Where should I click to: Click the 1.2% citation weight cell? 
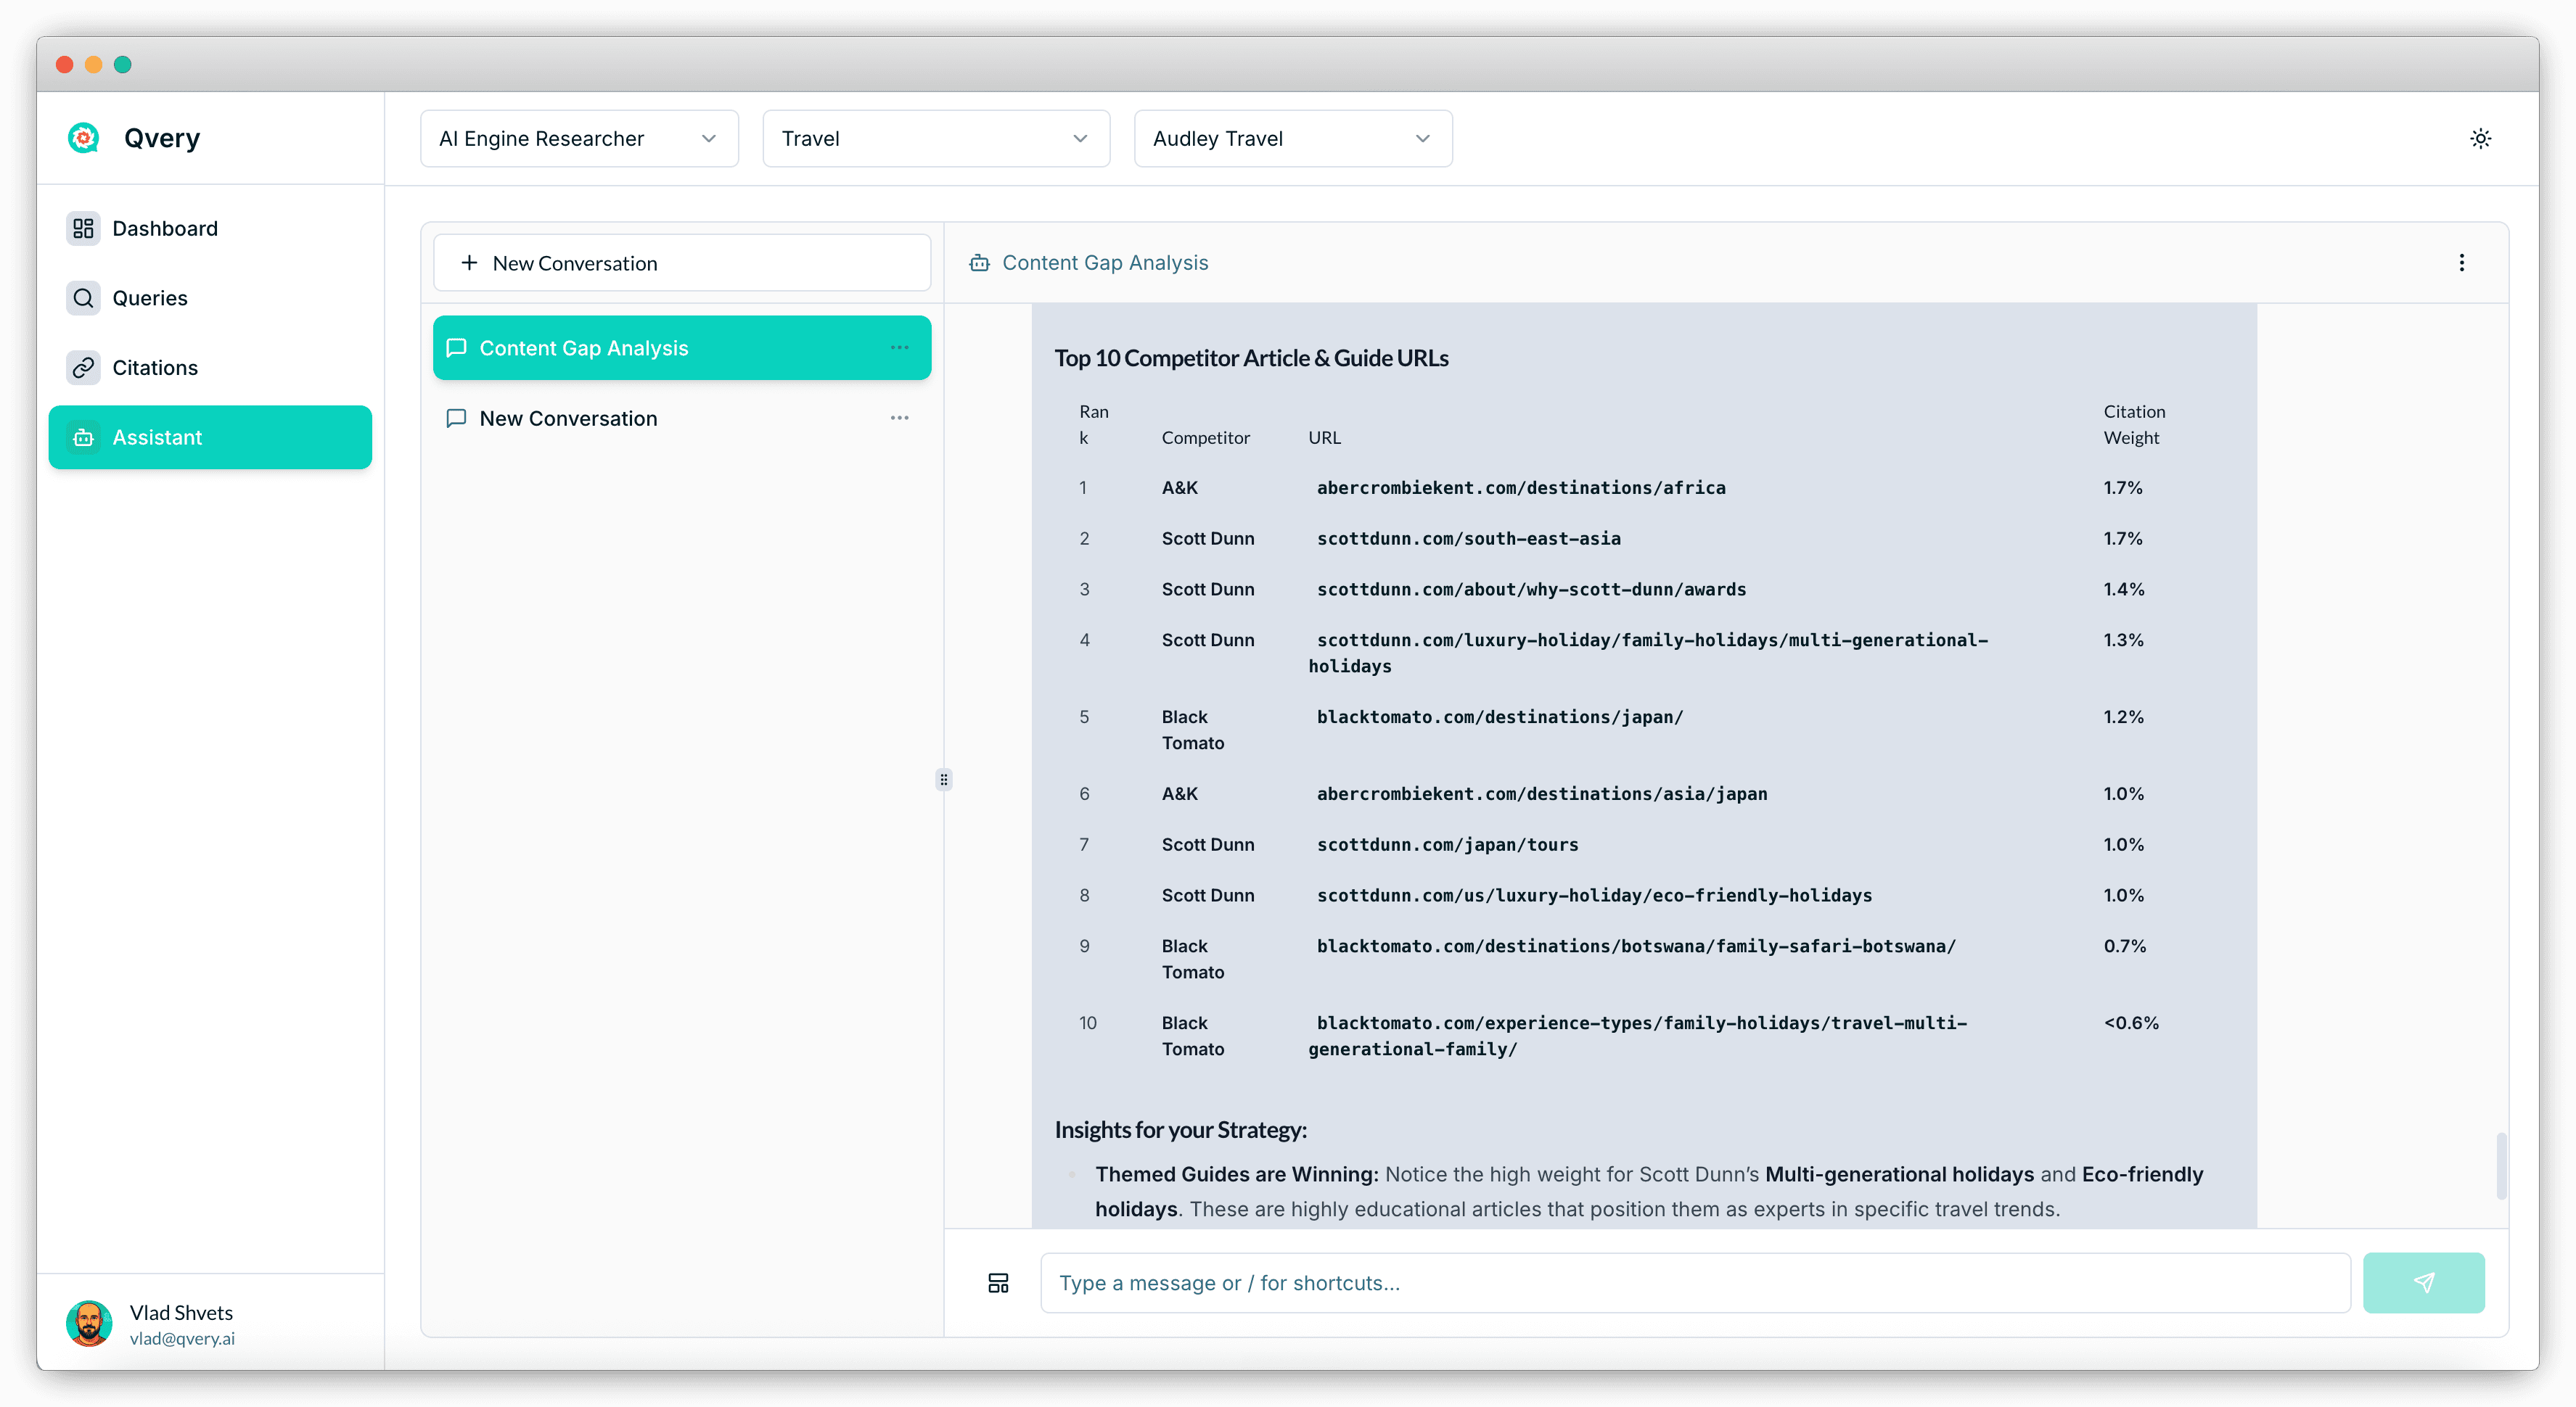pyautogui.click(x=2123, y=717)
